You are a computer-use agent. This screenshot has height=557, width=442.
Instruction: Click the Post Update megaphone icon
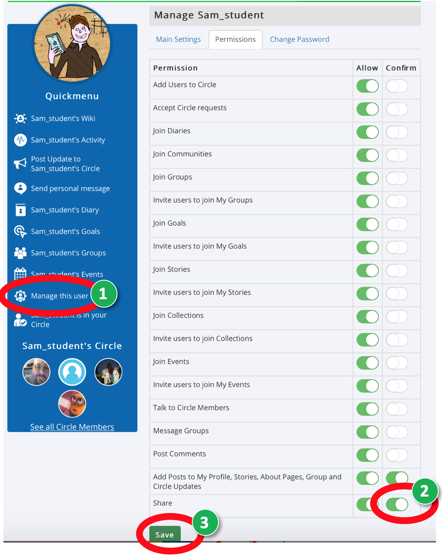20,164
